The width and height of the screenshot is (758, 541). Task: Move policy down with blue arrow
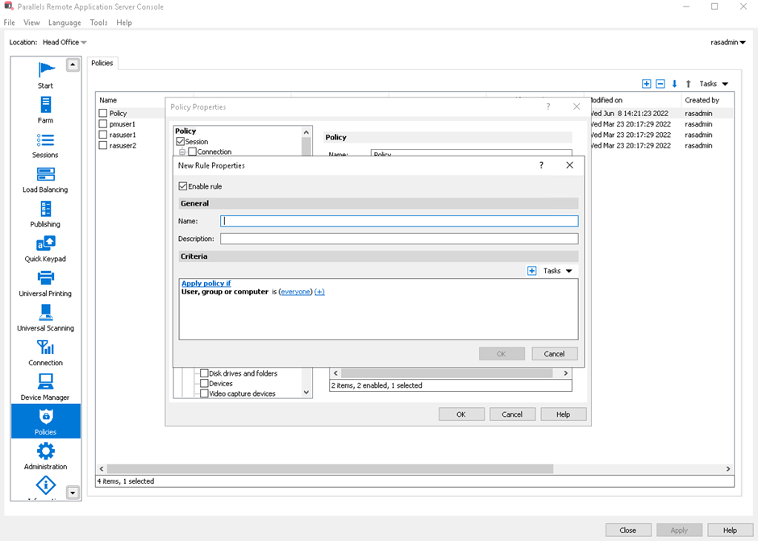click(674, 84)
